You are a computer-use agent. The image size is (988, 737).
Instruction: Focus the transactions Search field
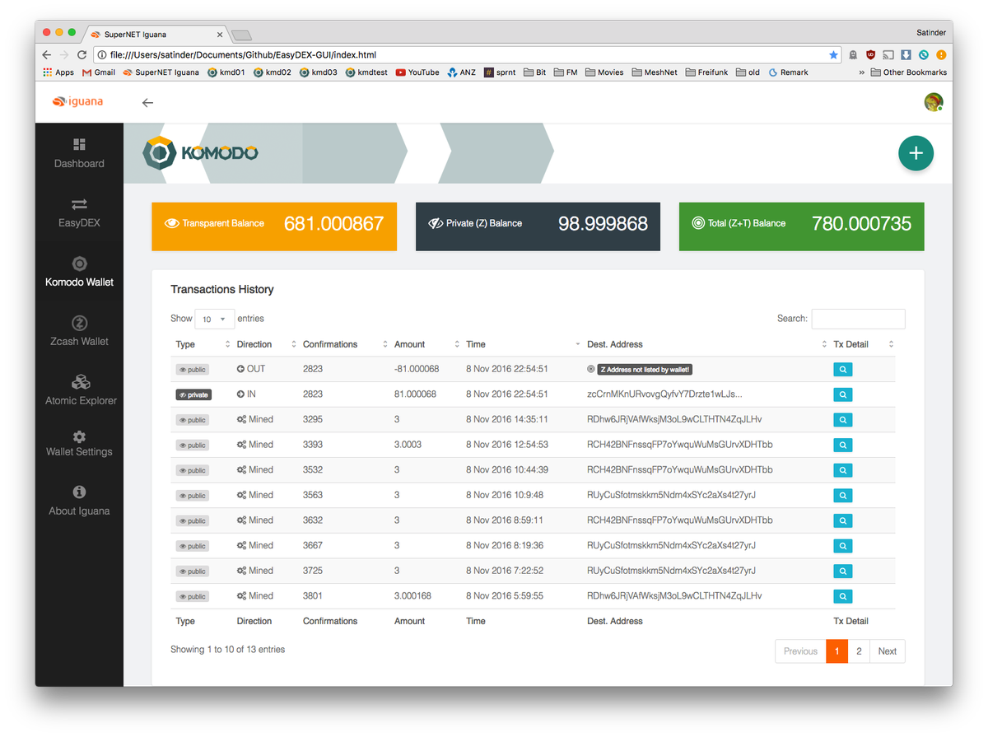pos(858,319)
